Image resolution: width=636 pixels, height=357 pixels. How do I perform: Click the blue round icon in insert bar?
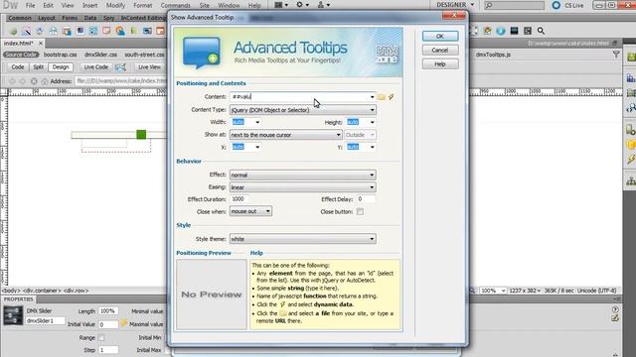(x=501, y=31)
